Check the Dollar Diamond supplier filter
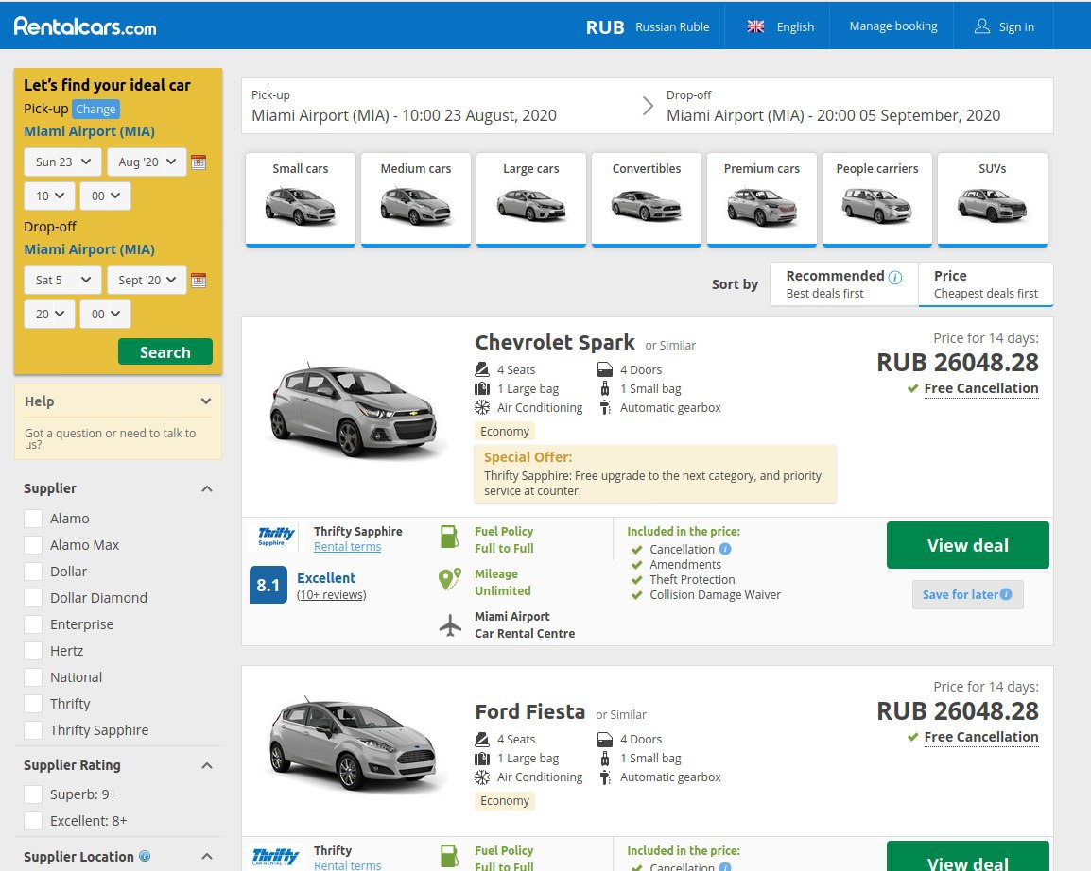Screen dimensions: 1091x871 click(33, 598)
